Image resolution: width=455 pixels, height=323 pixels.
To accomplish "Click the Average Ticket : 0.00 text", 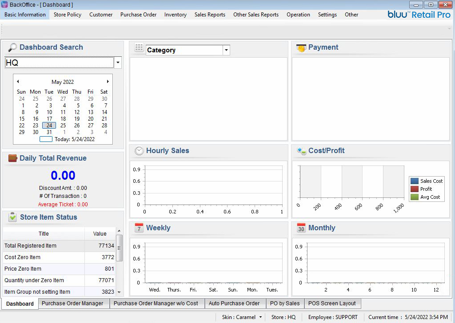I will [63, 204].
